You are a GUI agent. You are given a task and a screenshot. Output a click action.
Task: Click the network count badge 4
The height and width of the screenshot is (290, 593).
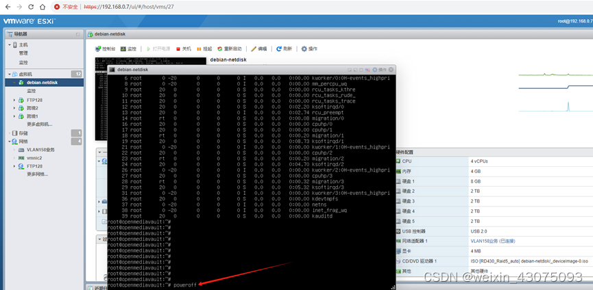point(76,142)
